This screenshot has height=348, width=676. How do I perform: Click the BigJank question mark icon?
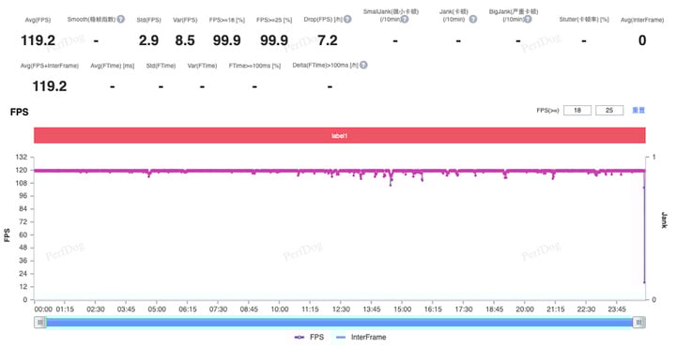click(528, 19)
